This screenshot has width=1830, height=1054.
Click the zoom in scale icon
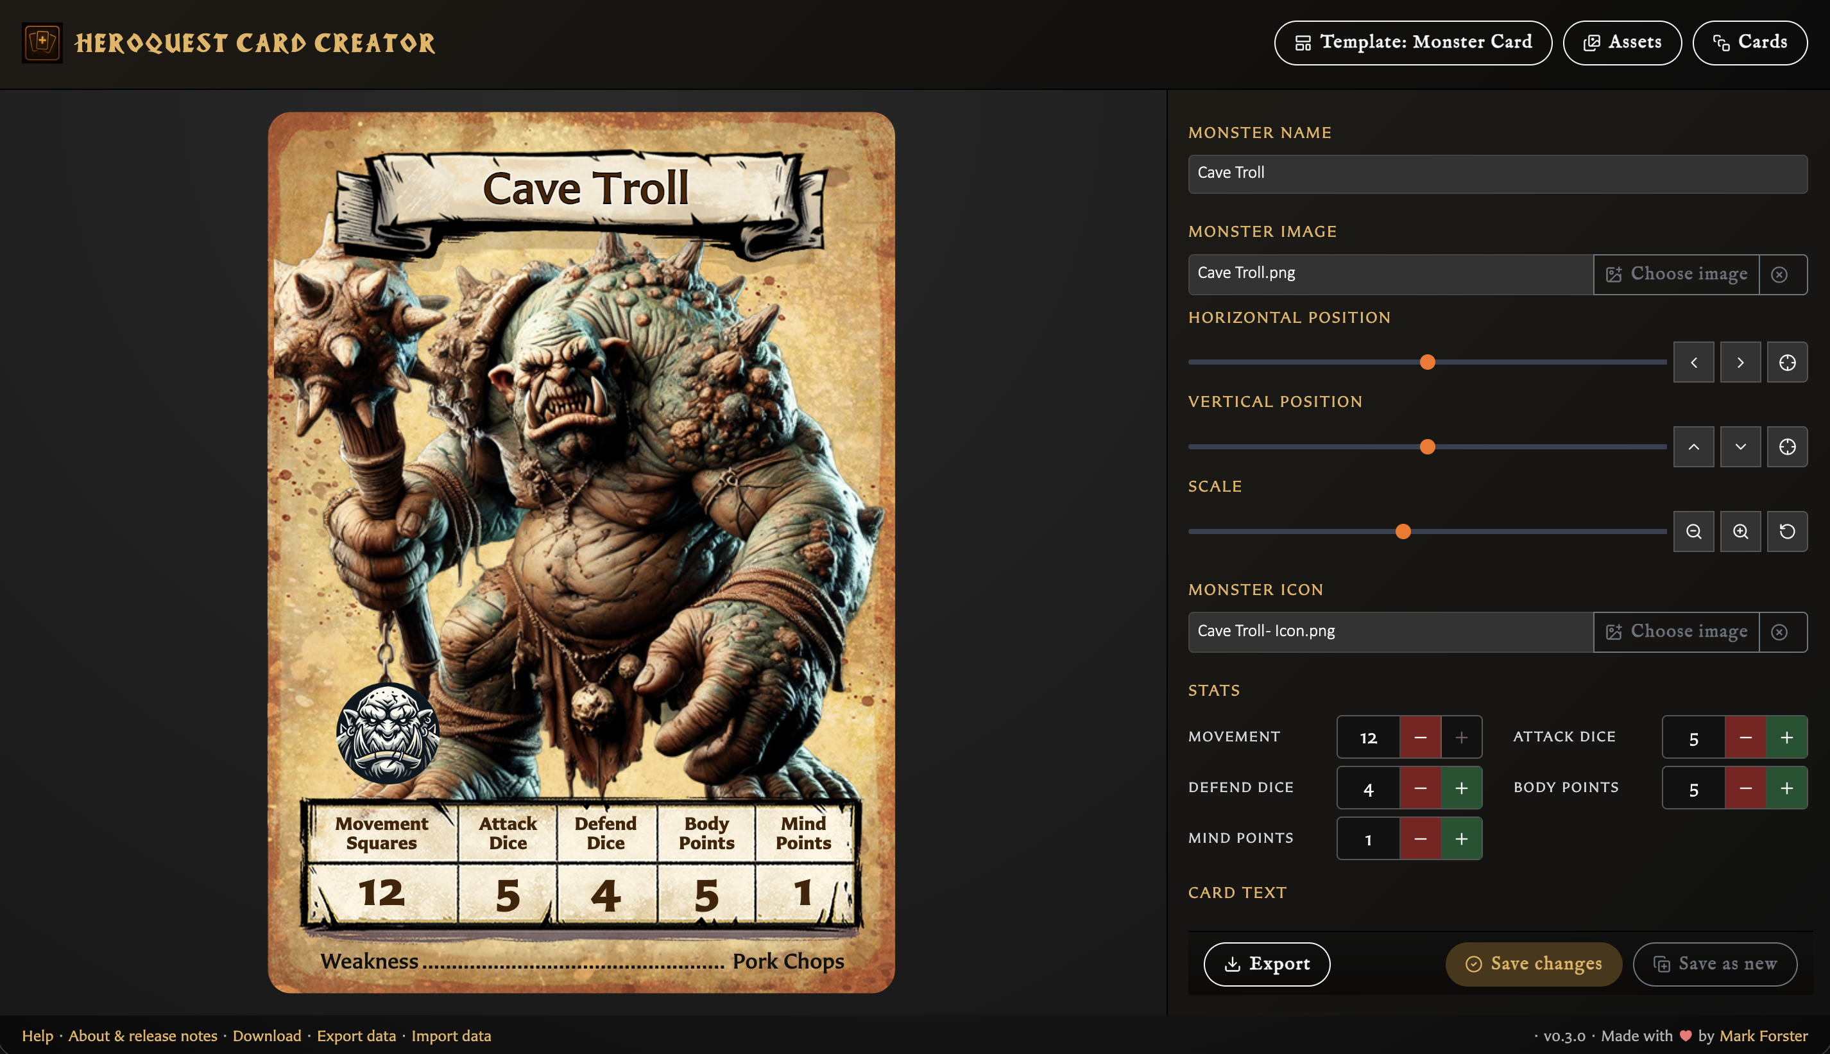point(1740,532)
